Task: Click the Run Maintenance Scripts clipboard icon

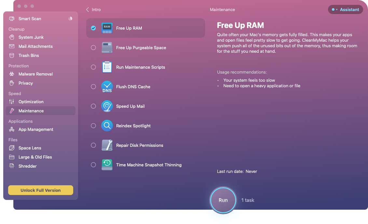Action: point(107,67)
